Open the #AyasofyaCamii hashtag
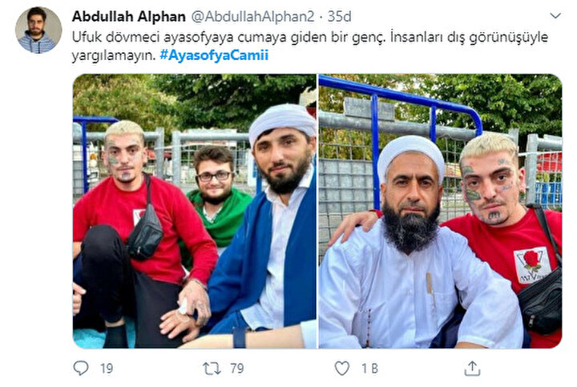This screenshot has width=577, height=387. point(214,55)
